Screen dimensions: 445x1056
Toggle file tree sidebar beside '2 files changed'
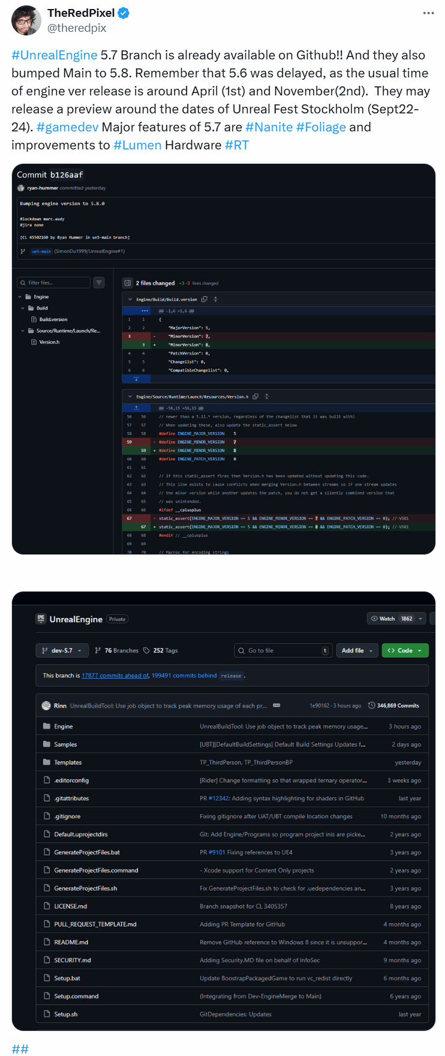(127, 283)
